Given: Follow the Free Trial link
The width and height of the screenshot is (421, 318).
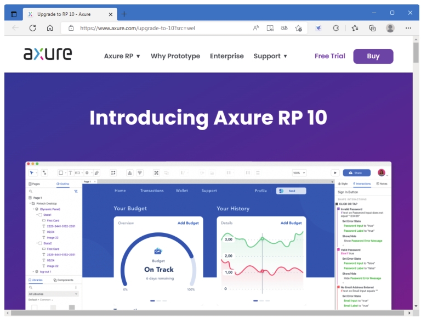Looking at the screenshot, I should tap(329, 56).
